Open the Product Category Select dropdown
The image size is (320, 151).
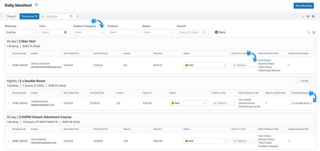[89, 32]
